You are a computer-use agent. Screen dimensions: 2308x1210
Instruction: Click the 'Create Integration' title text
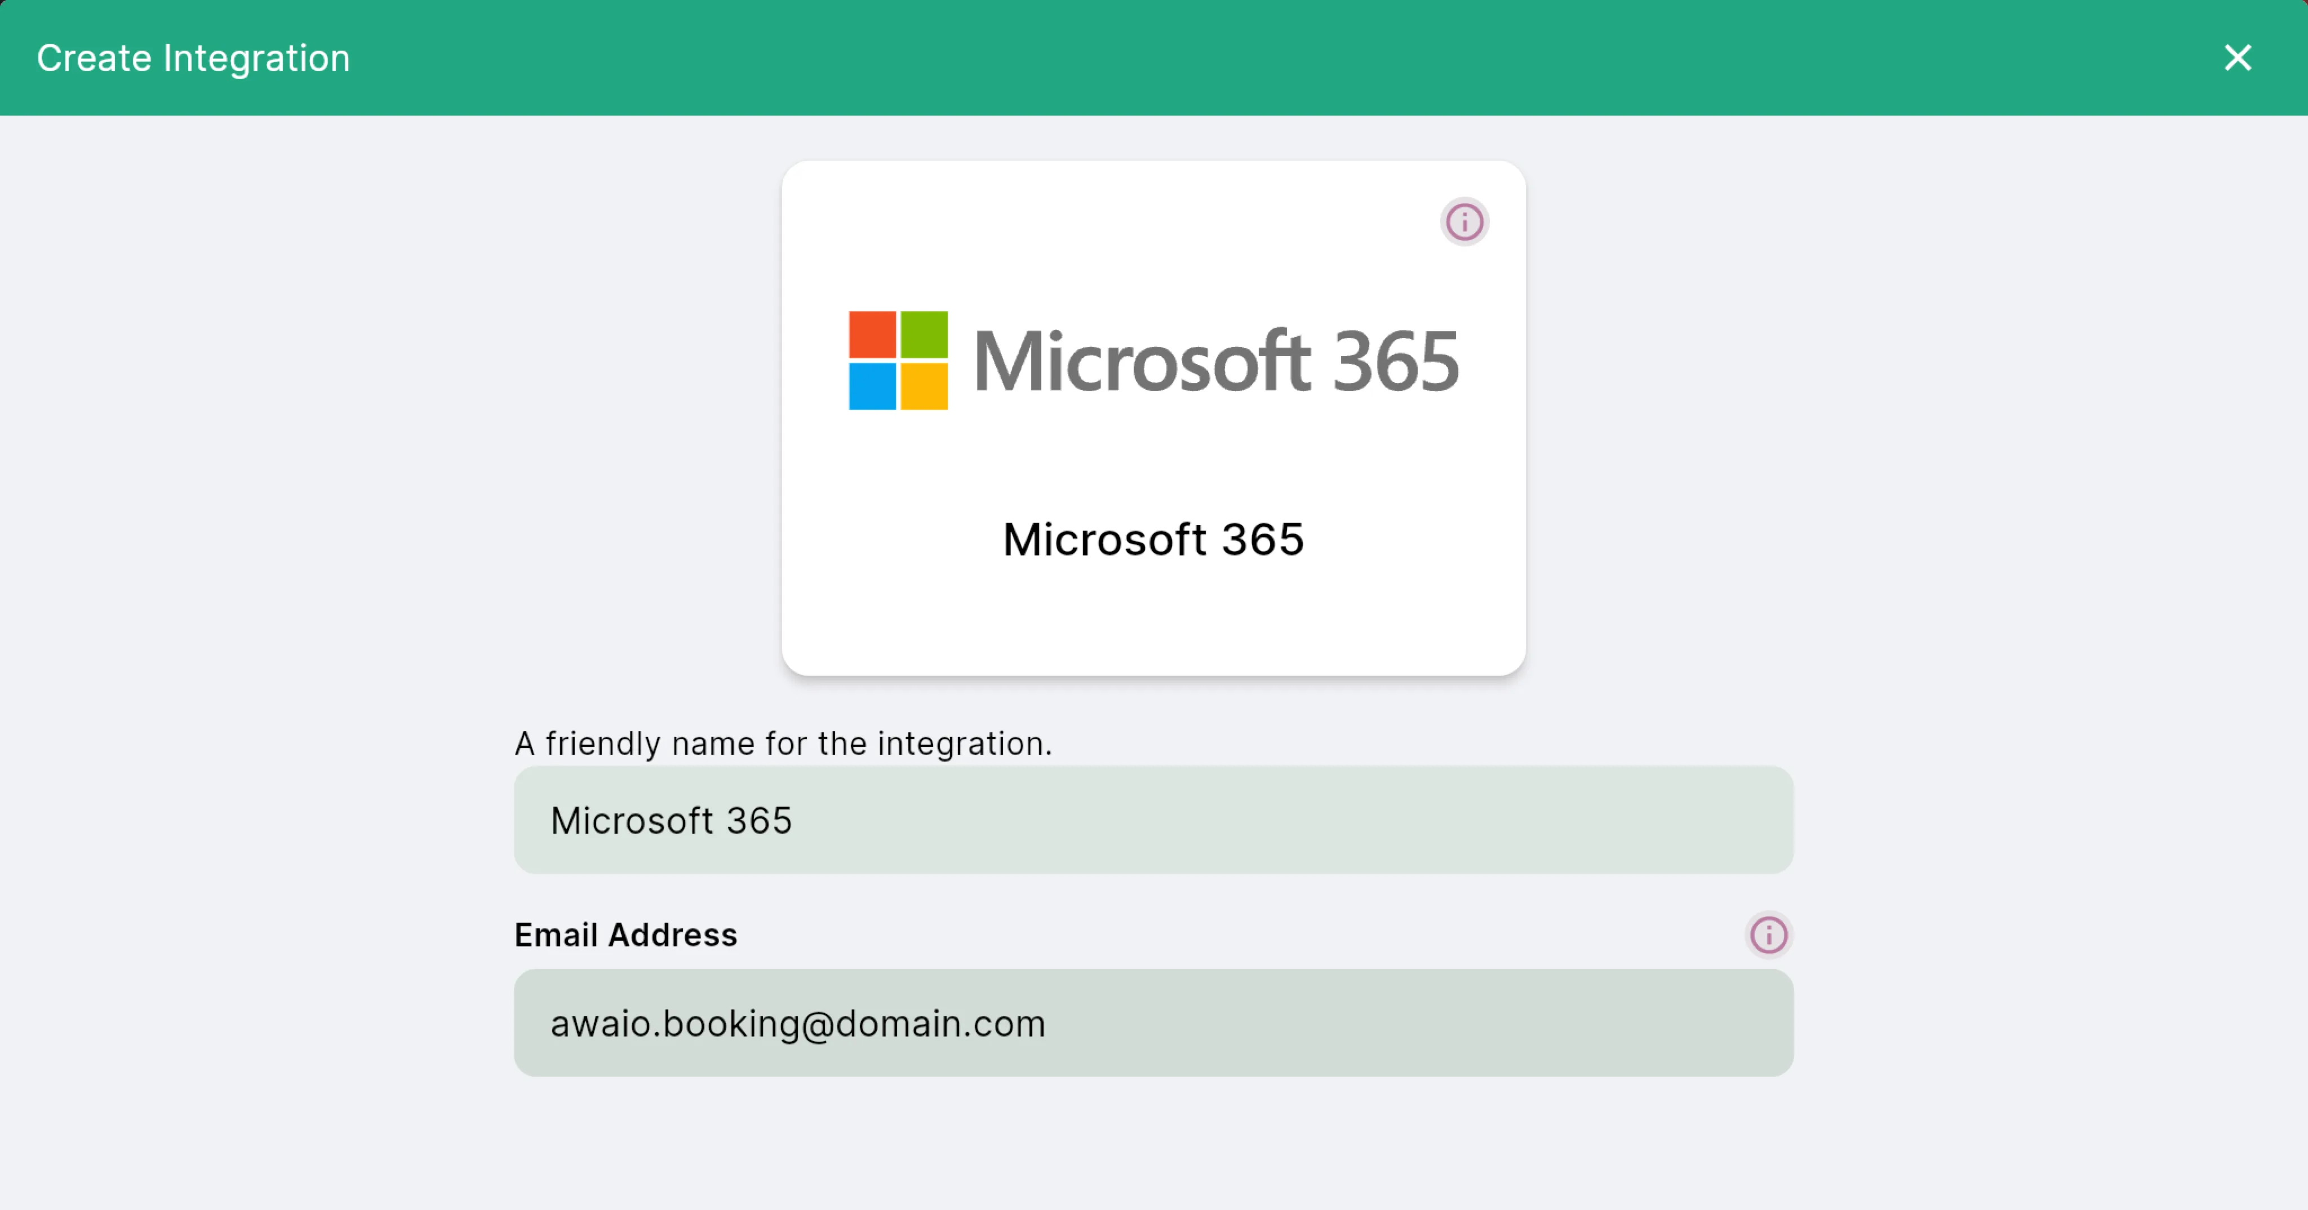coord(193,58)
